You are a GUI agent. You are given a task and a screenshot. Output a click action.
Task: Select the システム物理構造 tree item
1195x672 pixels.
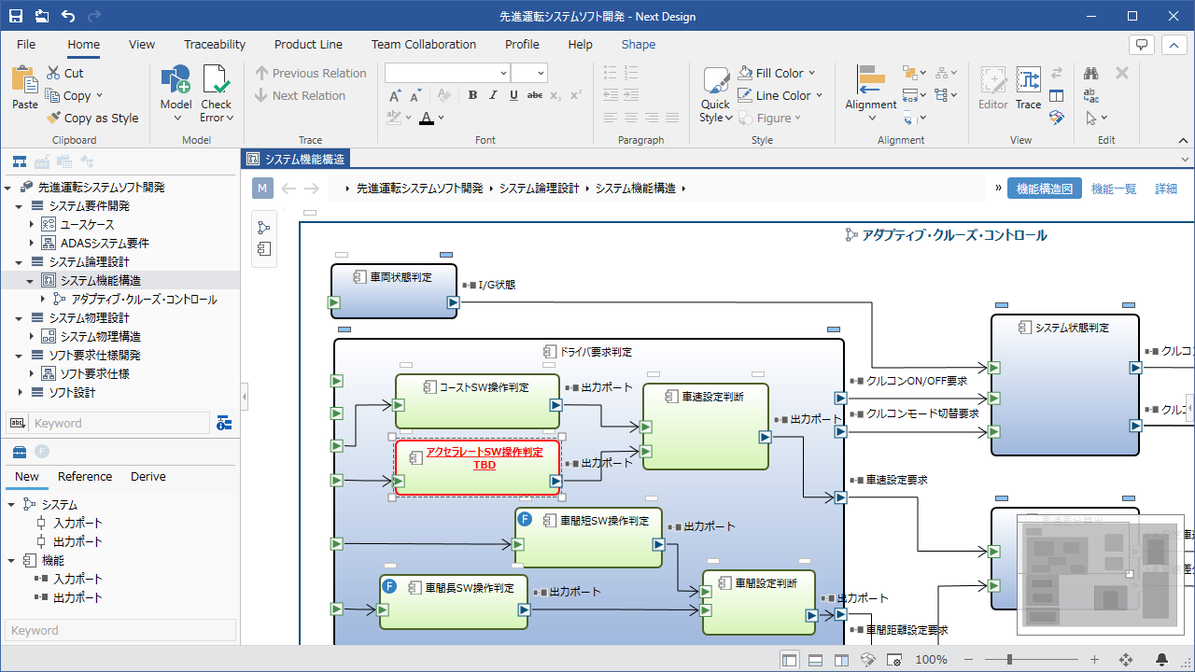click(101, 337)
